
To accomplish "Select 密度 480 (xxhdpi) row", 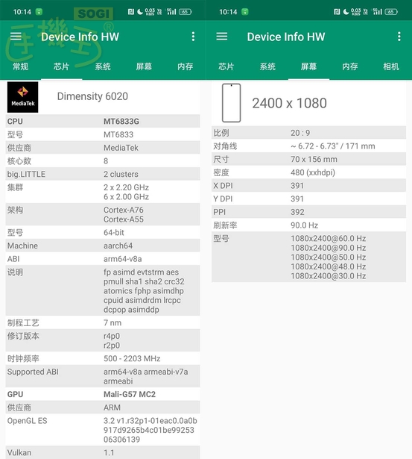I will click(x=309, y=172).
